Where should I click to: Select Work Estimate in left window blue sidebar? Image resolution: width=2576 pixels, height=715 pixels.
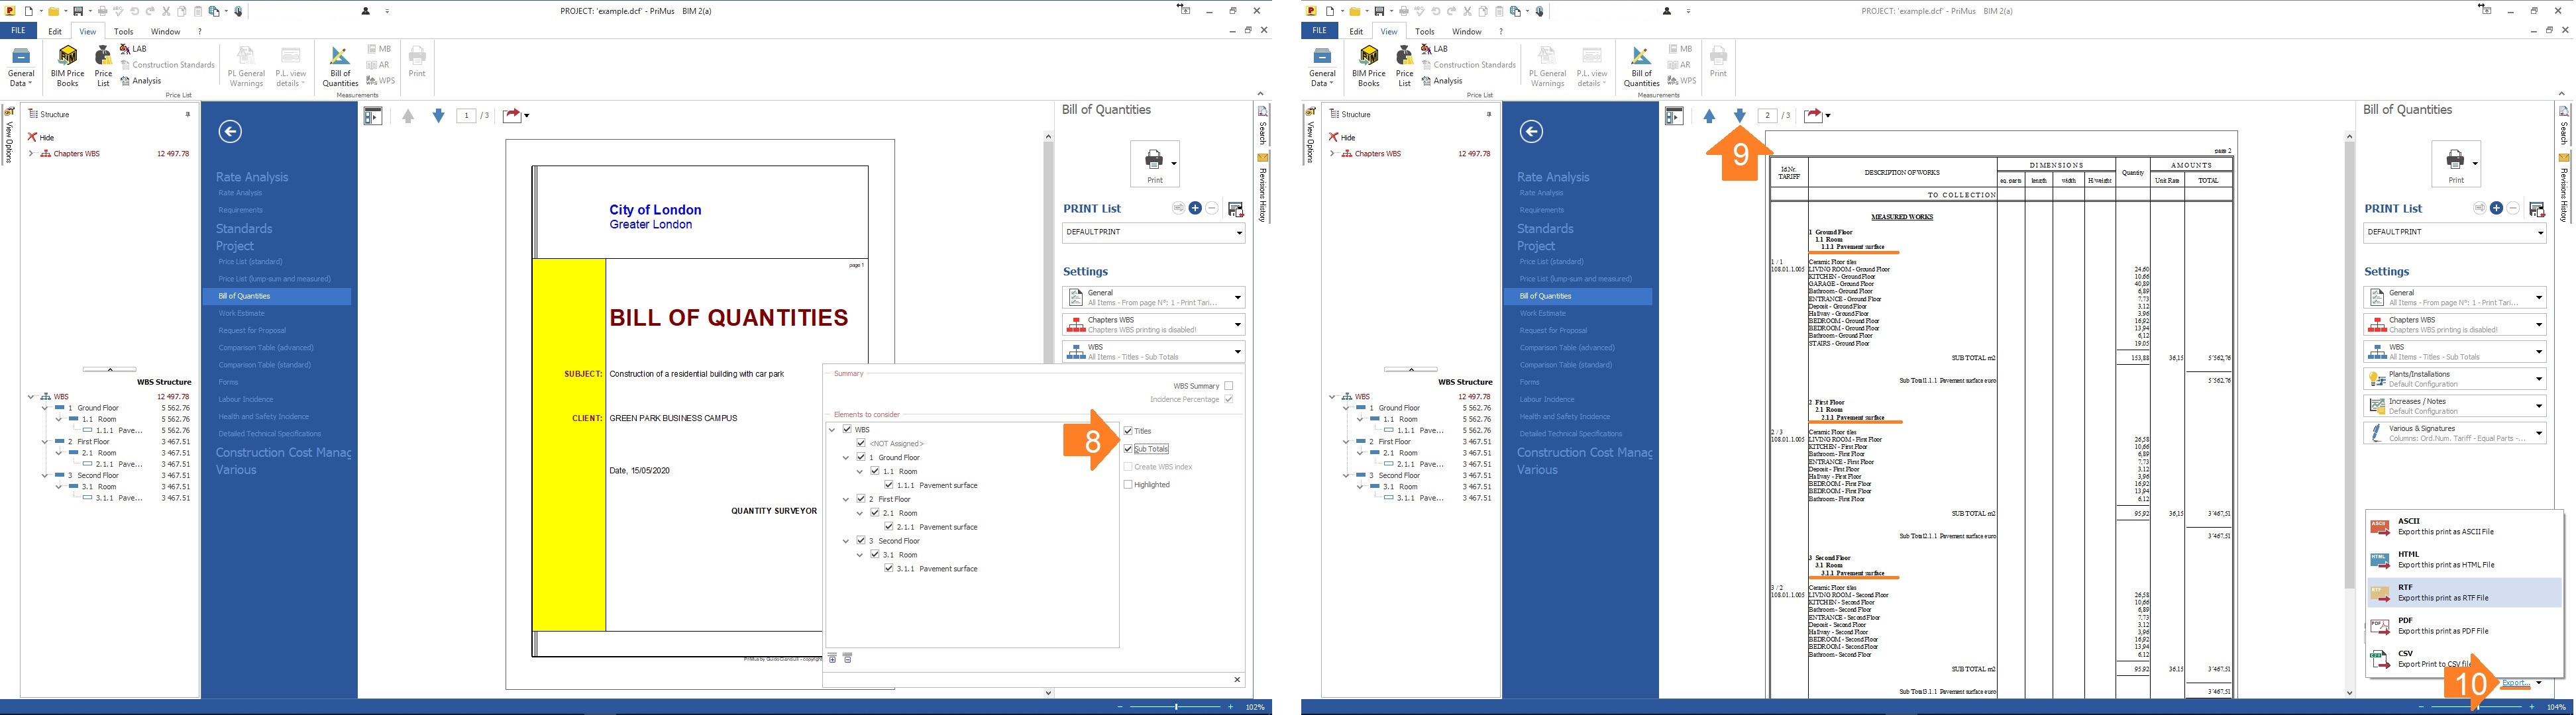[242, 312]
